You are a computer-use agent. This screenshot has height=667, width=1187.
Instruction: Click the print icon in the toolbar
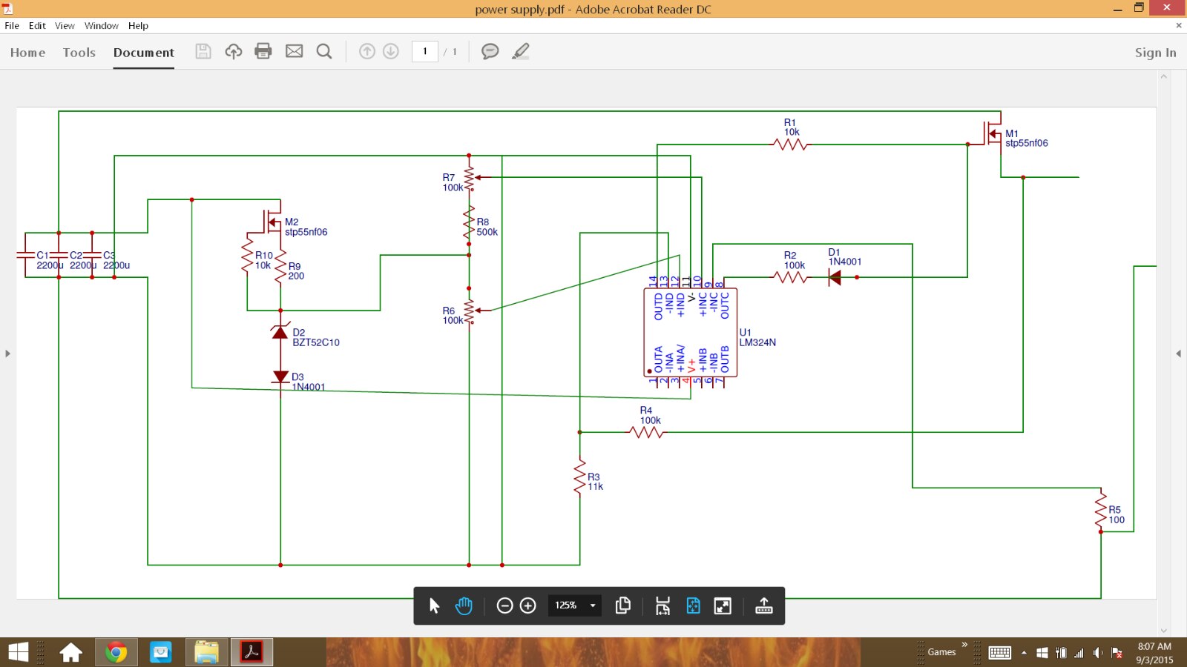click(263, 51)
